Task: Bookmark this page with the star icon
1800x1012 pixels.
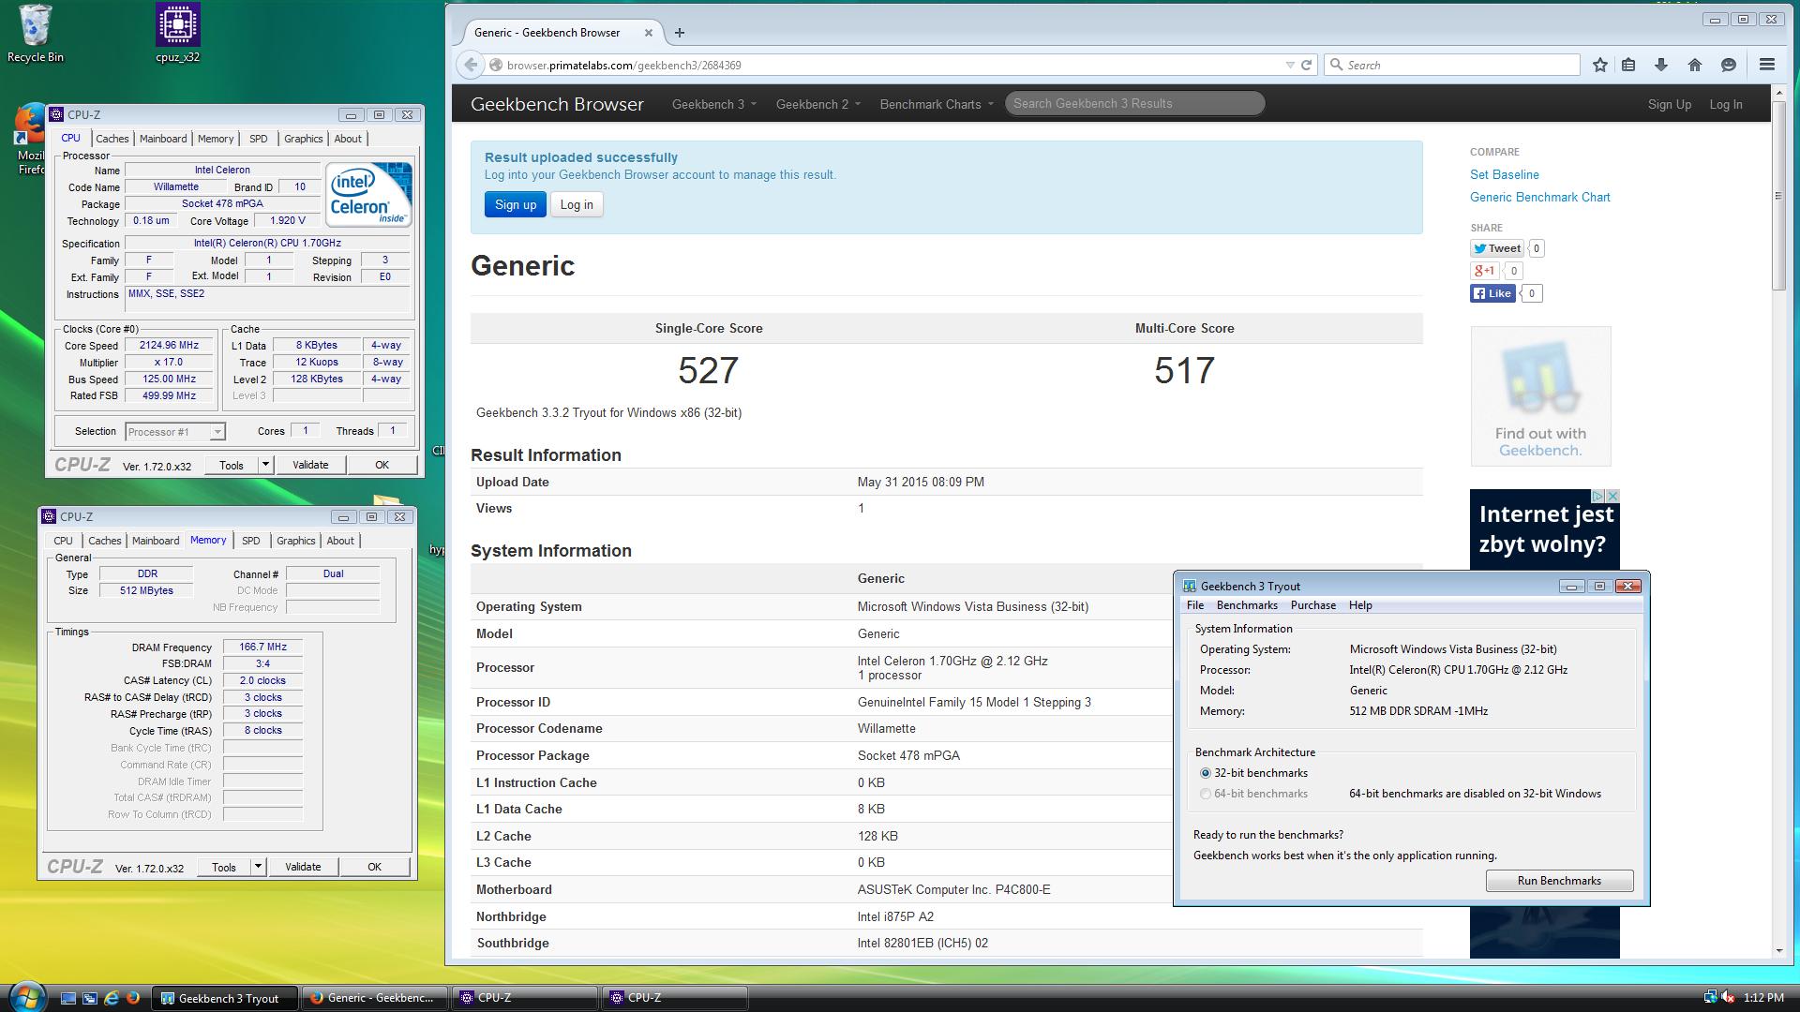Action: pos(1600,65)
